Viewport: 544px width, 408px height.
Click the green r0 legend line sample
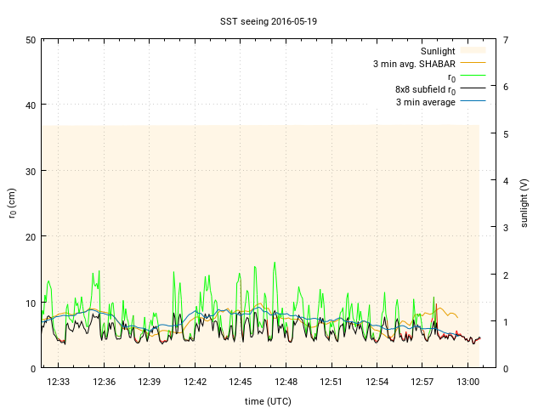[472, 76]
